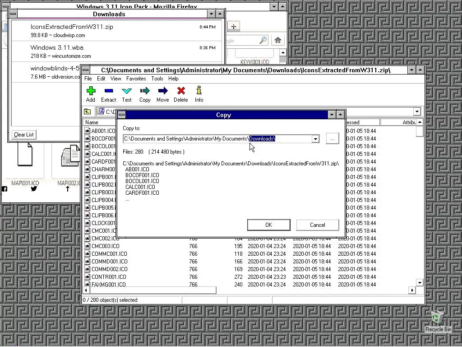Select IconsExtractedFromW311.zip in Downloads
This screenshot has width=462, height=347.
(117, 31)
